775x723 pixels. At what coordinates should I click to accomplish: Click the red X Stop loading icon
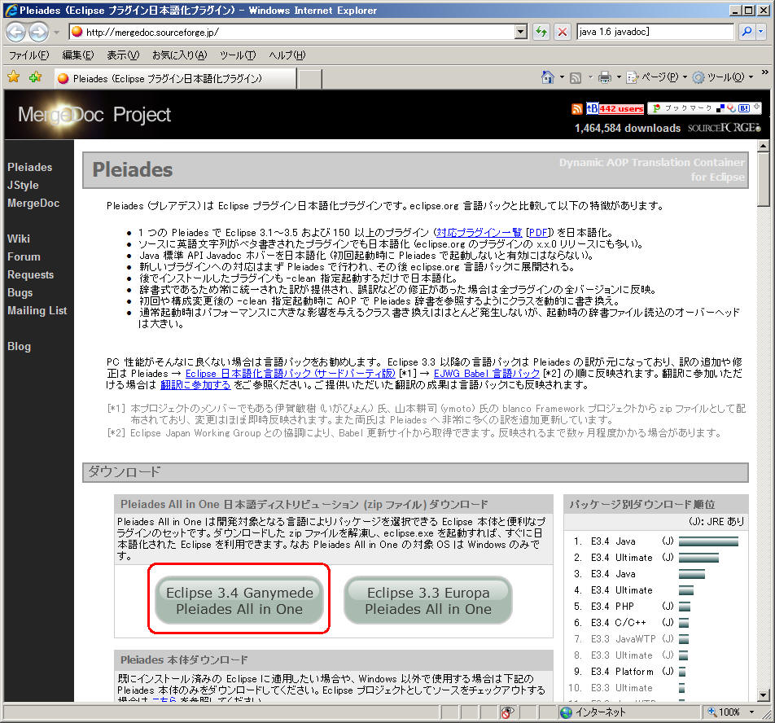(563, 32)
